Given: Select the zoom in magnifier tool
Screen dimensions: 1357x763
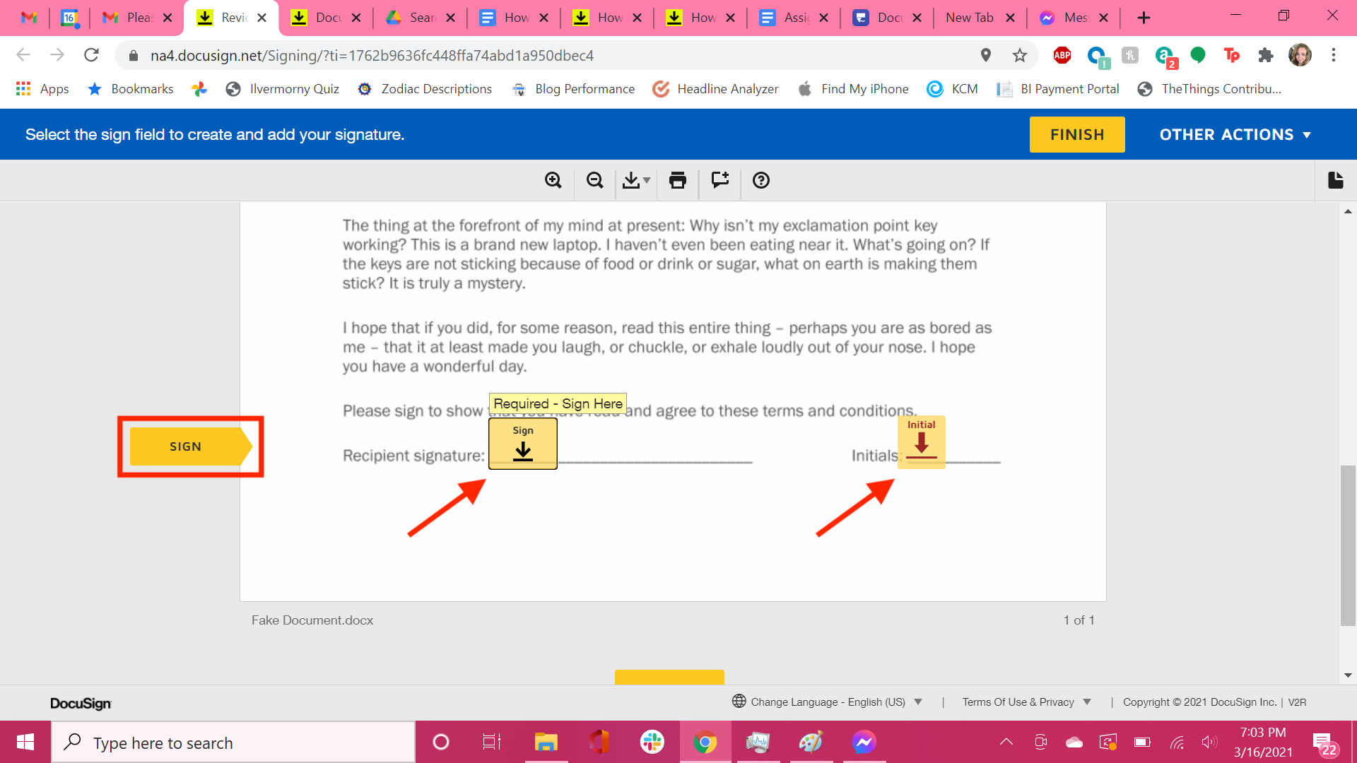Looking at the screenshot, I should coord(553,181).
